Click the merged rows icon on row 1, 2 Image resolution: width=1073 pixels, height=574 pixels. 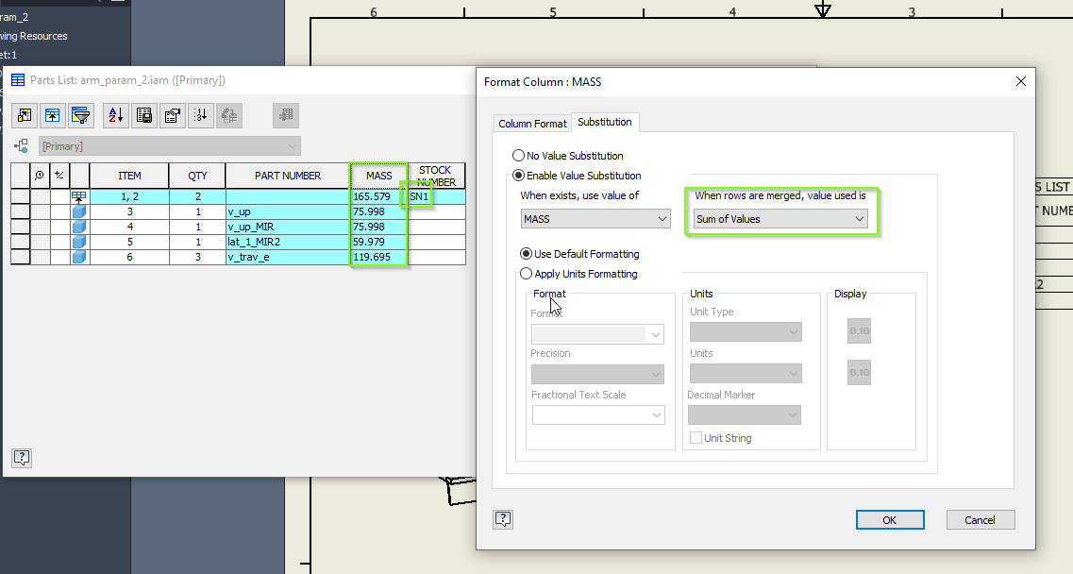tap(79, 196)
